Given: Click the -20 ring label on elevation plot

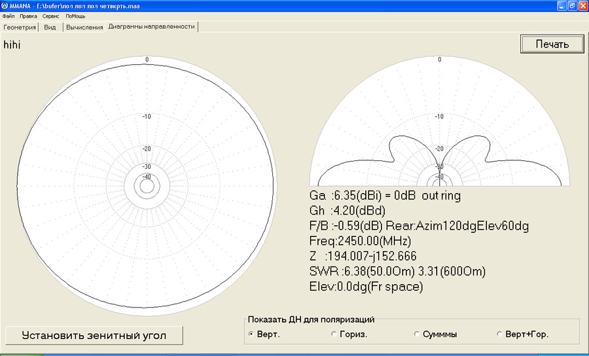Looking at the screenshot, I should coord(439,149).
